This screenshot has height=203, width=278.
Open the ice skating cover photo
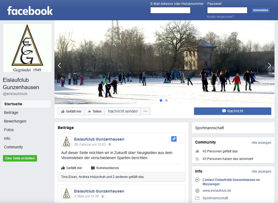(164, 62)
